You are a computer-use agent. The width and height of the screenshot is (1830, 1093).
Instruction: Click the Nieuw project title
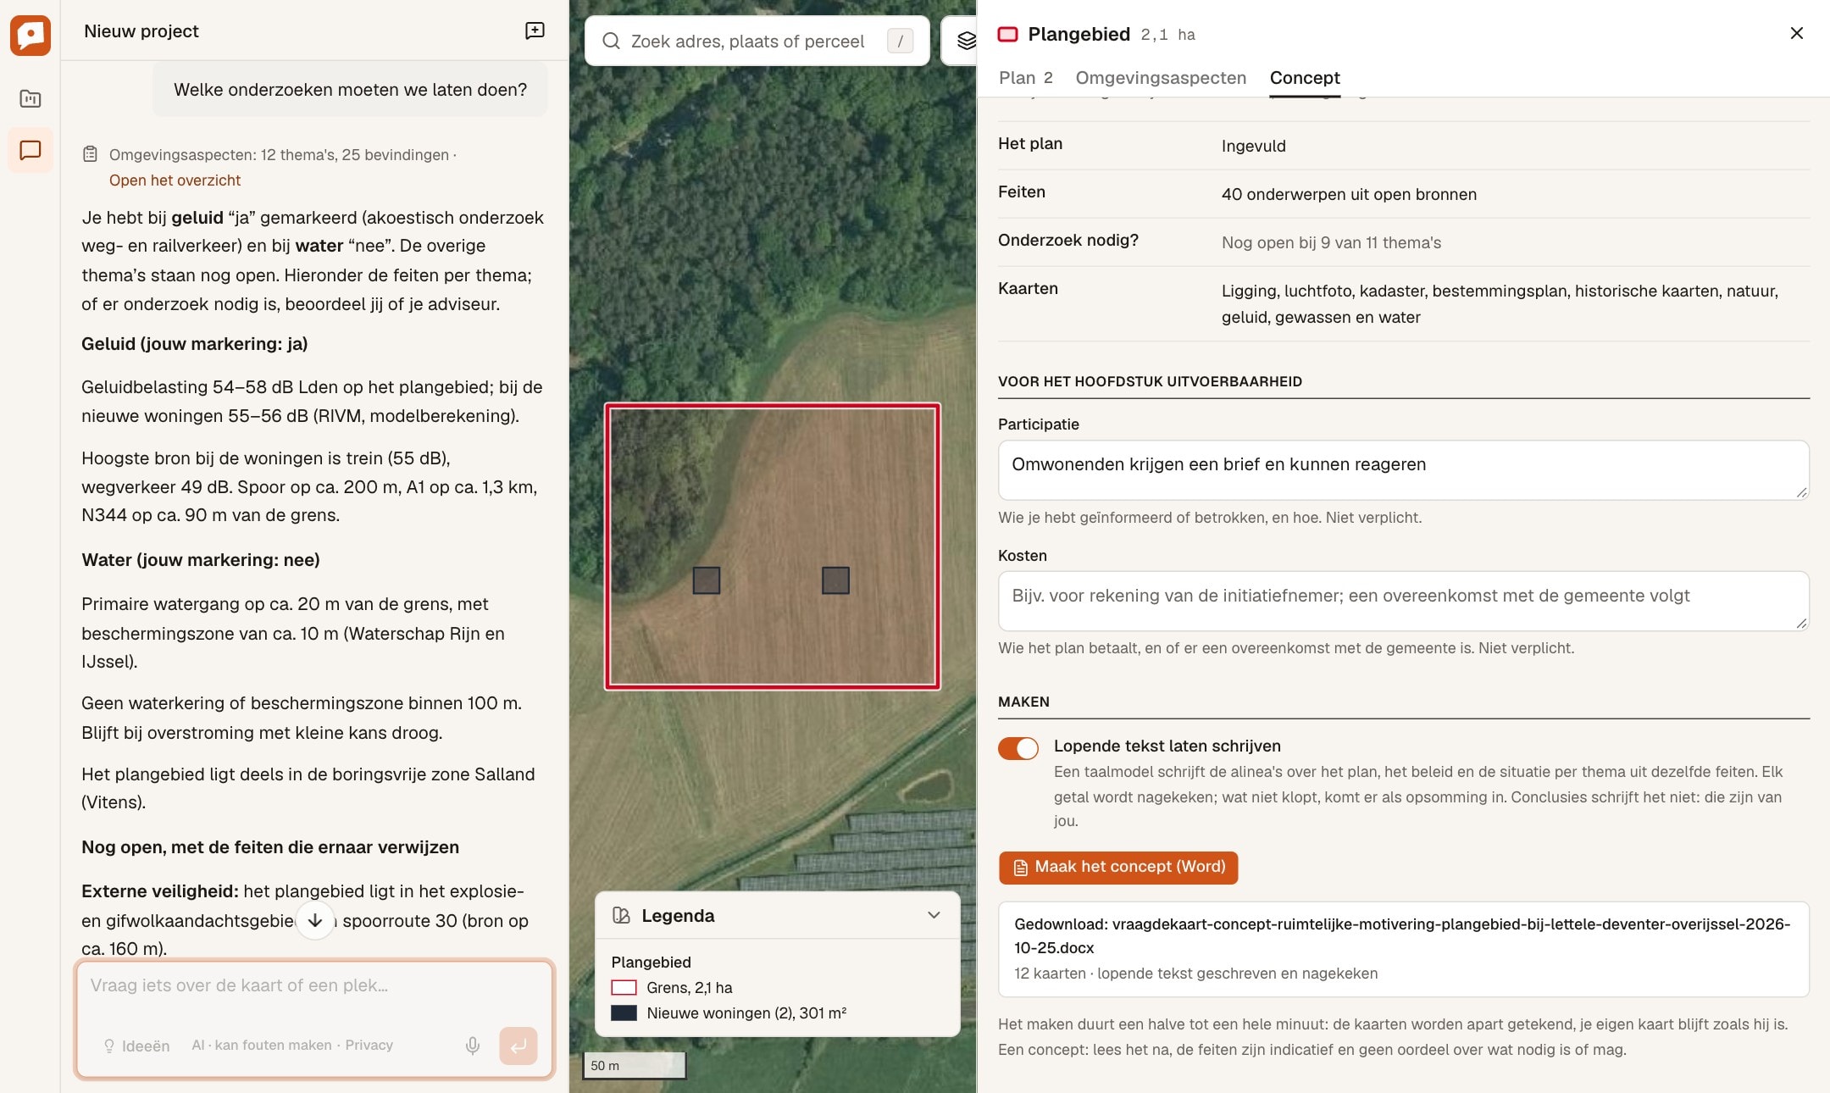tap(141, 31)
